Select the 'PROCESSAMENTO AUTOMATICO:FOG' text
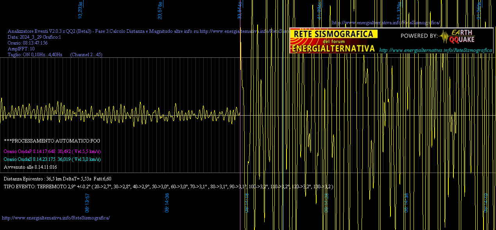496x230 pixels. click(52, 141)
